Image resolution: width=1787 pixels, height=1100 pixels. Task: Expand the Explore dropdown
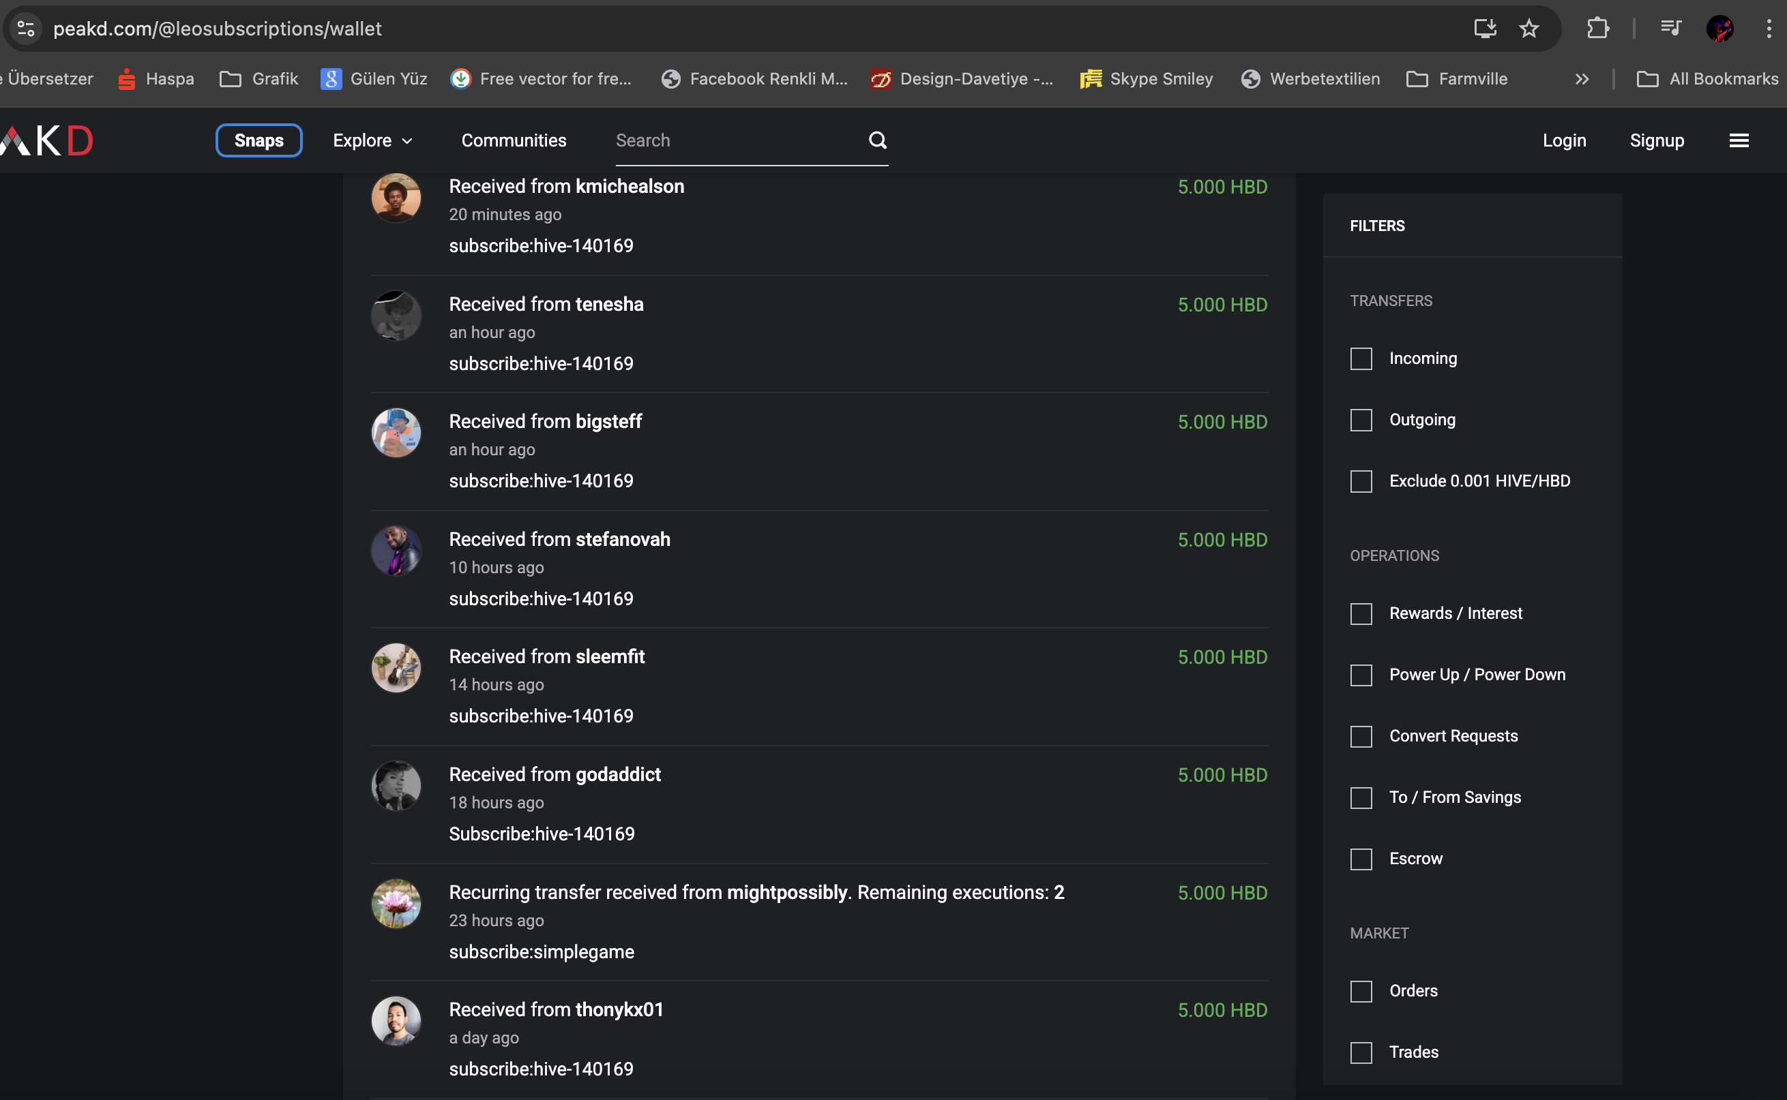(x=372, y=140)
